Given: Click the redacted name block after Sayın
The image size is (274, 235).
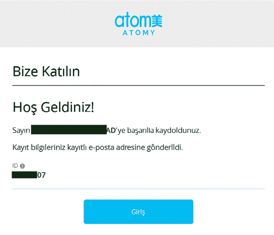Looking at the screenshot, I should point(68,131).
